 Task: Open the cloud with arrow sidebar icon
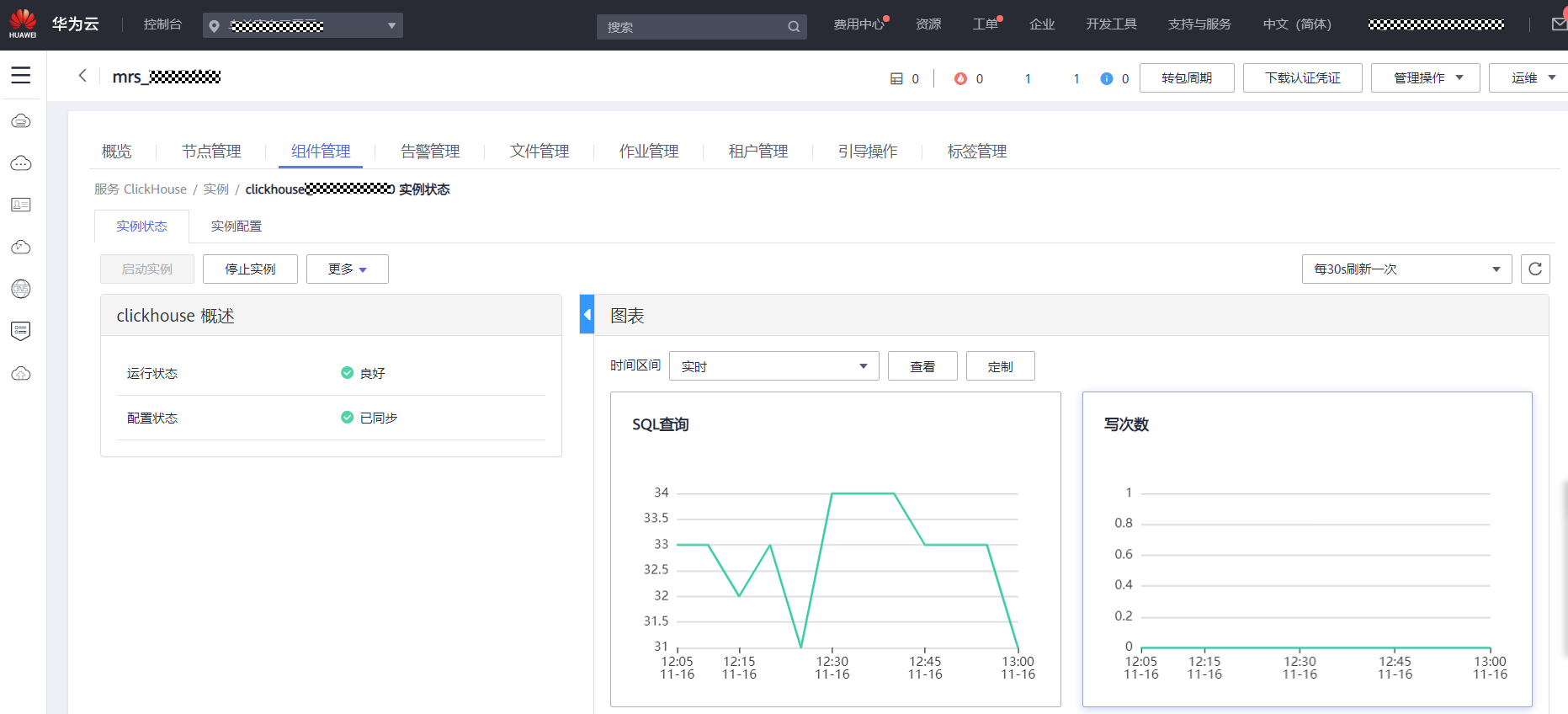(x=21, y=247)
